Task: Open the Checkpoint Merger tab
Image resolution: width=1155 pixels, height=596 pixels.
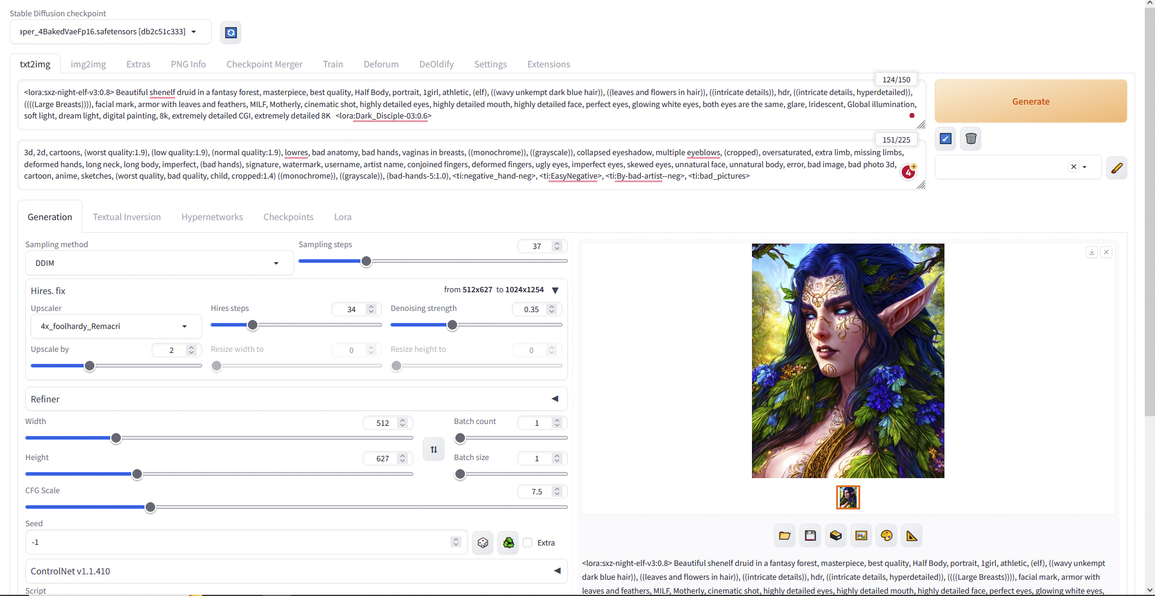Action: 264,64
